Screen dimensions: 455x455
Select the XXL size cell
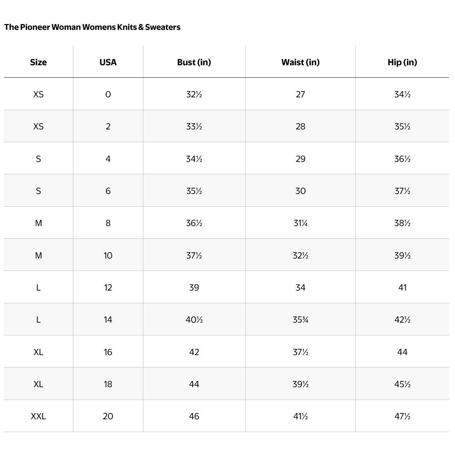38,416
